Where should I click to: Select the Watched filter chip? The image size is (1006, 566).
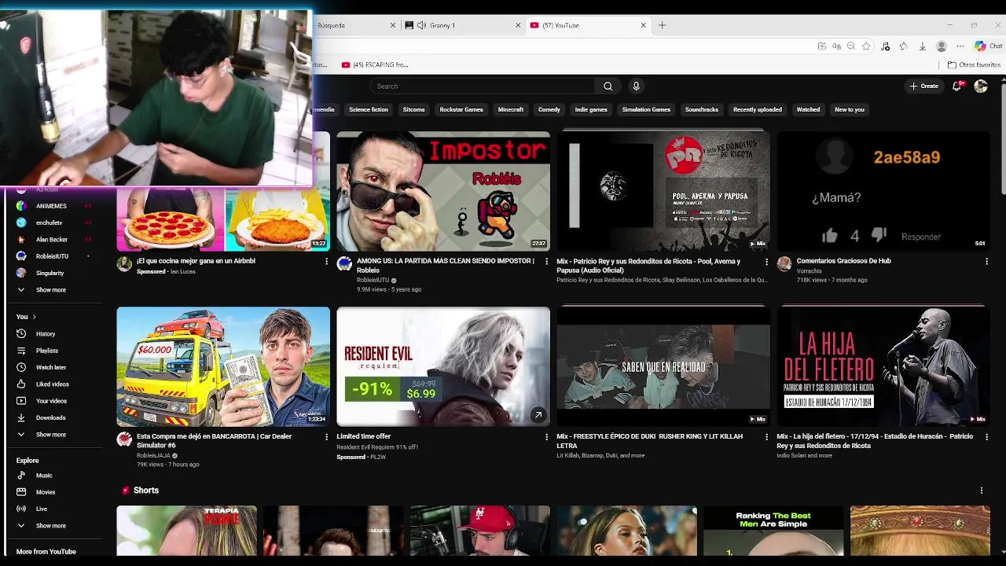[x=808, y=109]
